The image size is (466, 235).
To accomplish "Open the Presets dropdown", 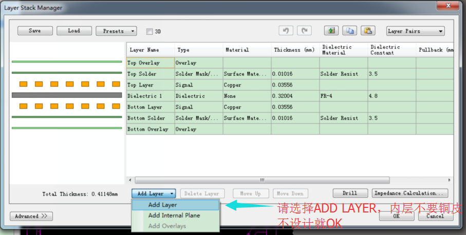I will point(116,31).
